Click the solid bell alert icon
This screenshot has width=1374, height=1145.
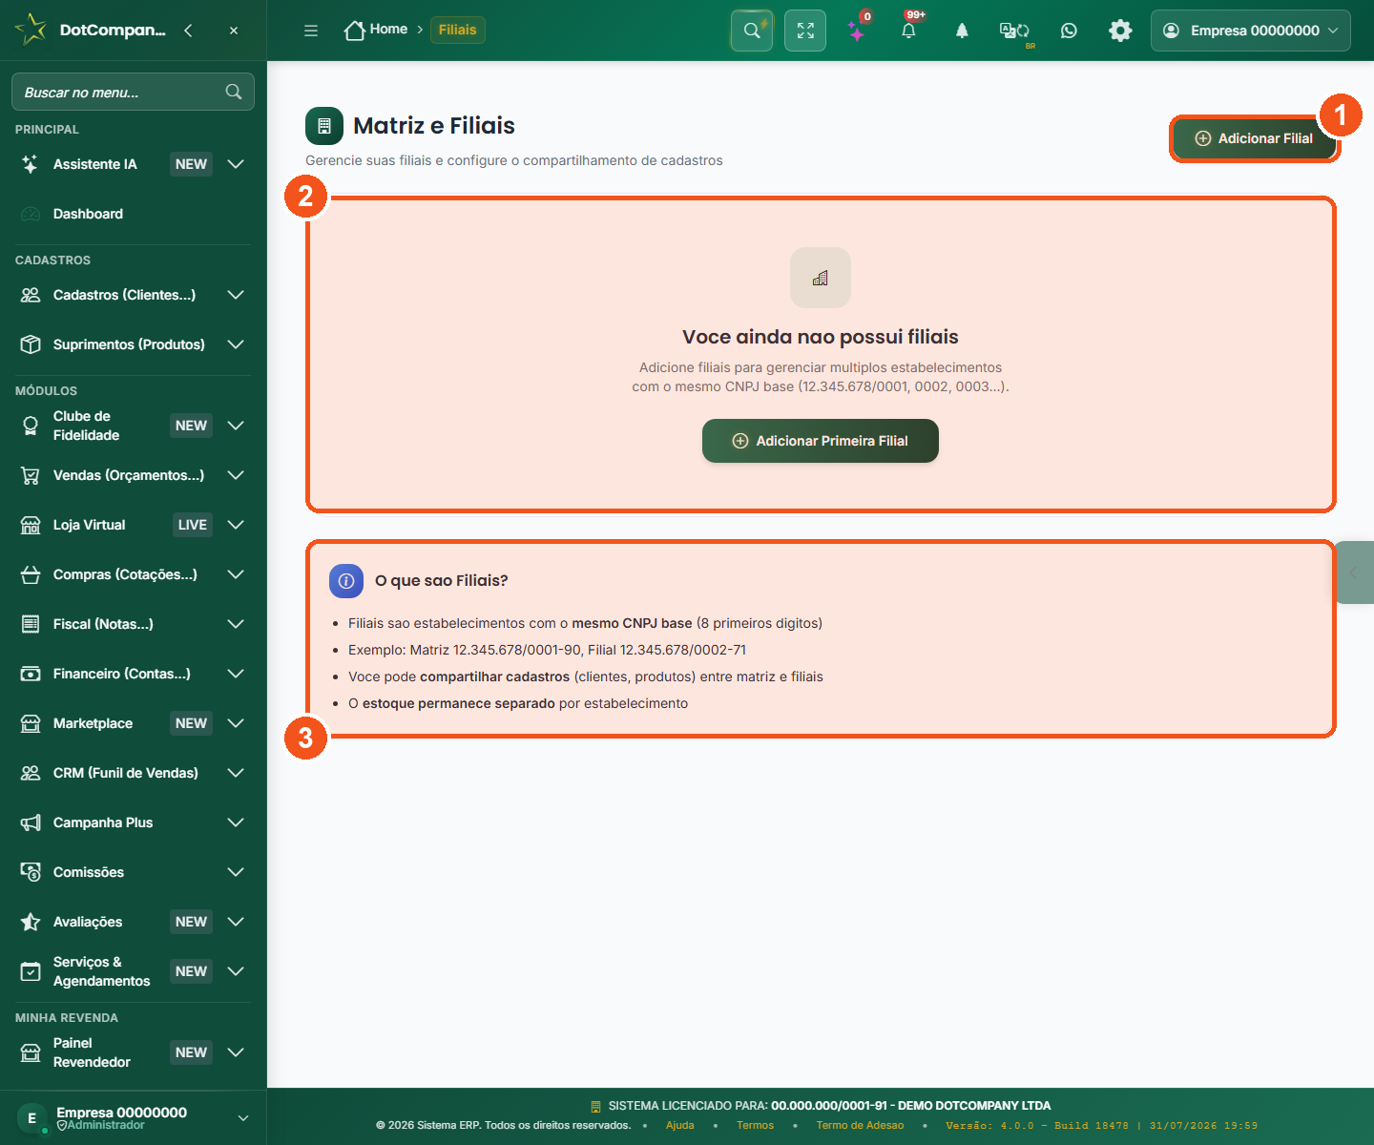point(962,31)
